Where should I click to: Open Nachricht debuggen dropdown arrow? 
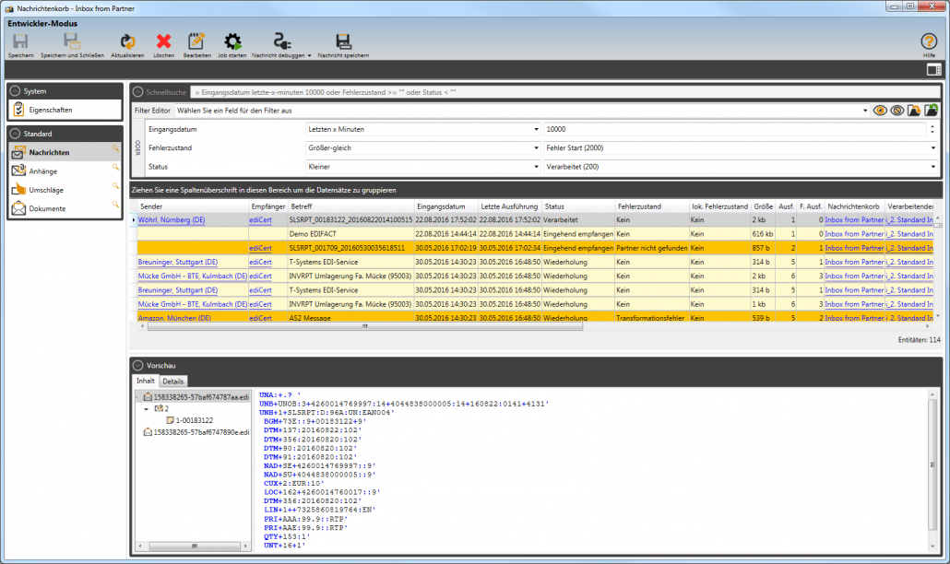[309, 55]
